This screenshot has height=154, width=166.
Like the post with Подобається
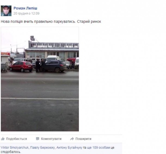pos(16,139)
